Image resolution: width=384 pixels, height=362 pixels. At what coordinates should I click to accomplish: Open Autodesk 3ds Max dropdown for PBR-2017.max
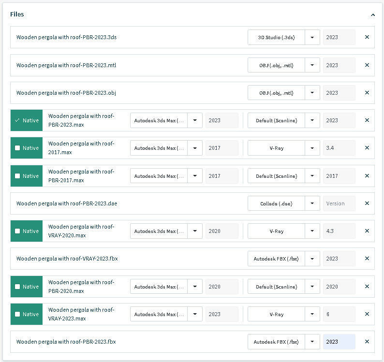coord(194,176)
